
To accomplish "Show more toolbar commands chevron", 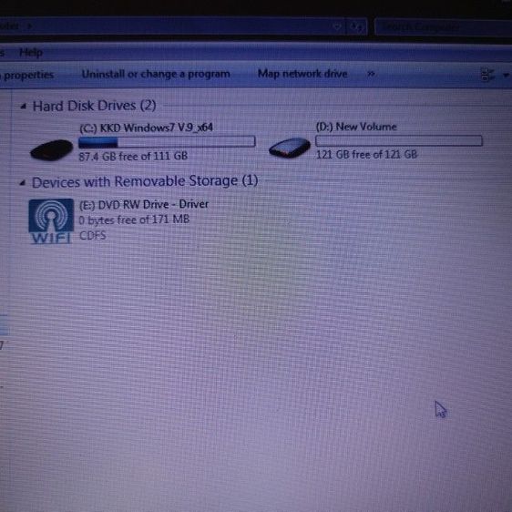I will click(371, 74).
